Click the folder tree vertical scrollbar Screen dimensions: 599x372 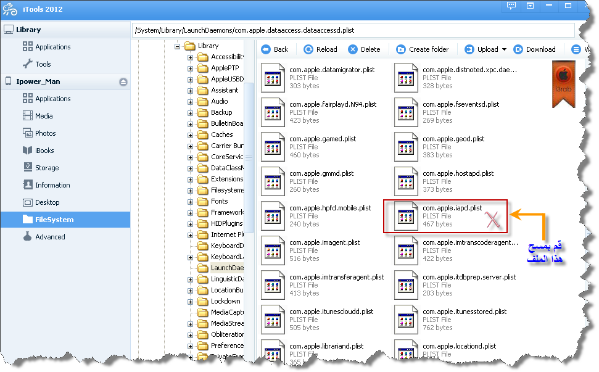pyautogui.click(x=249, y=157)
